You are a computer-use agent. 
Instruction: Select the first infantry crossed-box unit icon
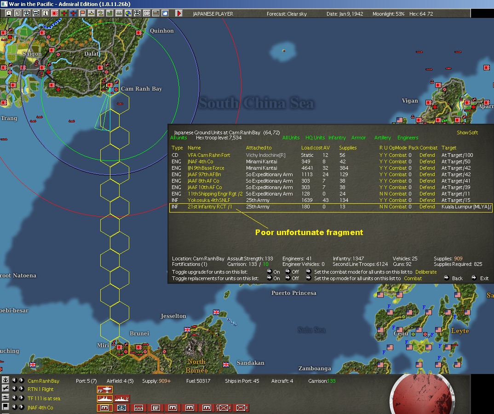(224, 408)
